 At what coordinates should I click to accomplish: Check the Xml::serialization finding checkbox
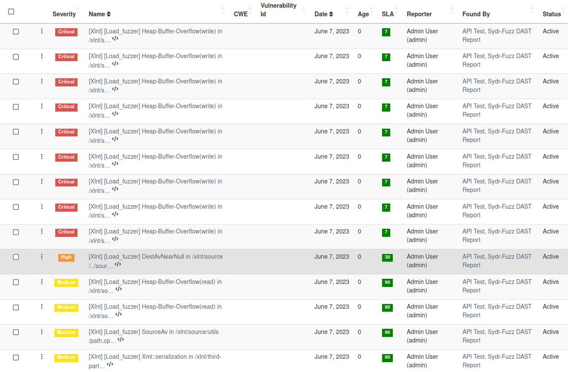tap(16, 357)
